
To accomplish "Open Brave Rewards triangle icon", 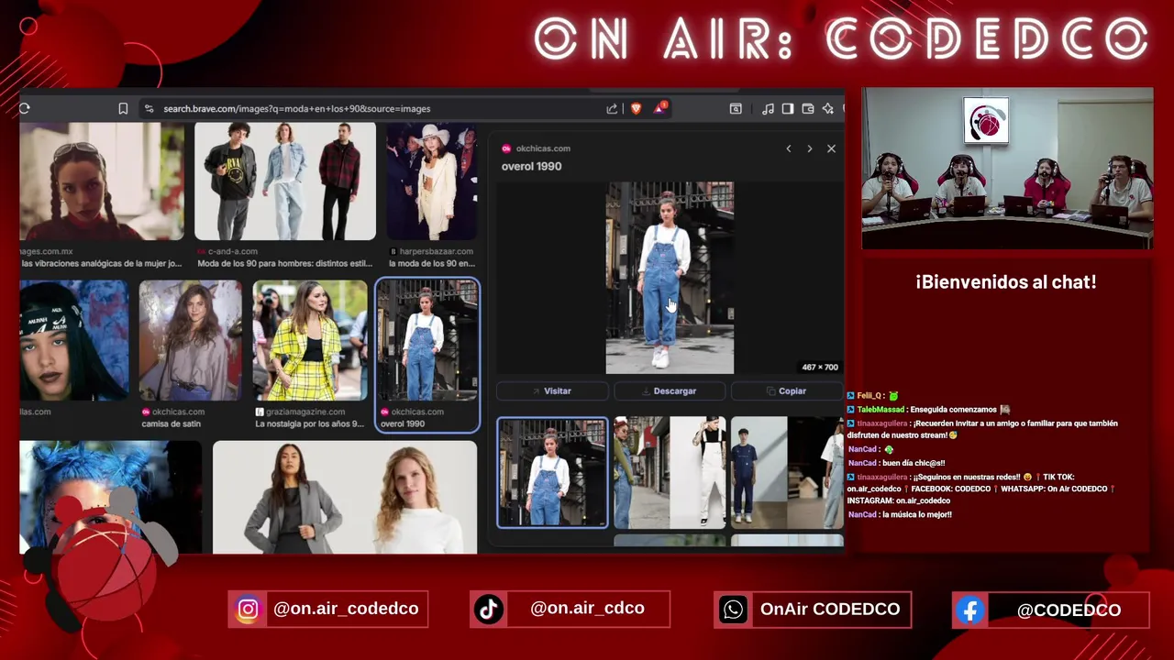I will point(659,108).
